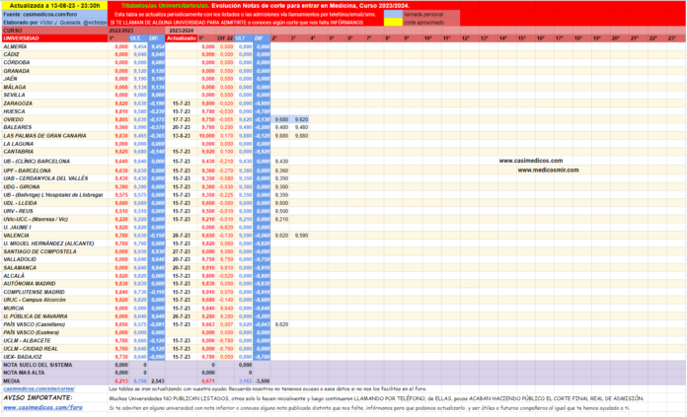Select the 'ZARAGOZA' row label
This screenshot has height=417, width=687.
[18, 104]
